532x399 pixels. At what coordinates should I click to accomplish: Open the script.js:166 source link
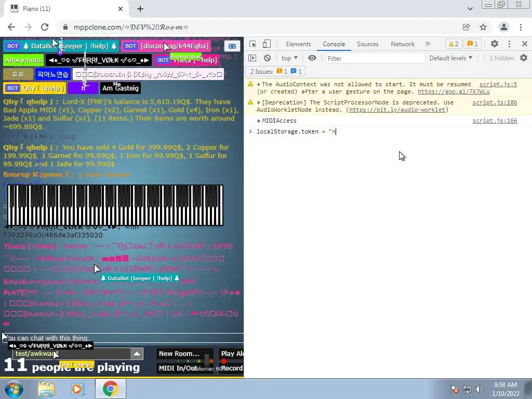pos(495,121)
